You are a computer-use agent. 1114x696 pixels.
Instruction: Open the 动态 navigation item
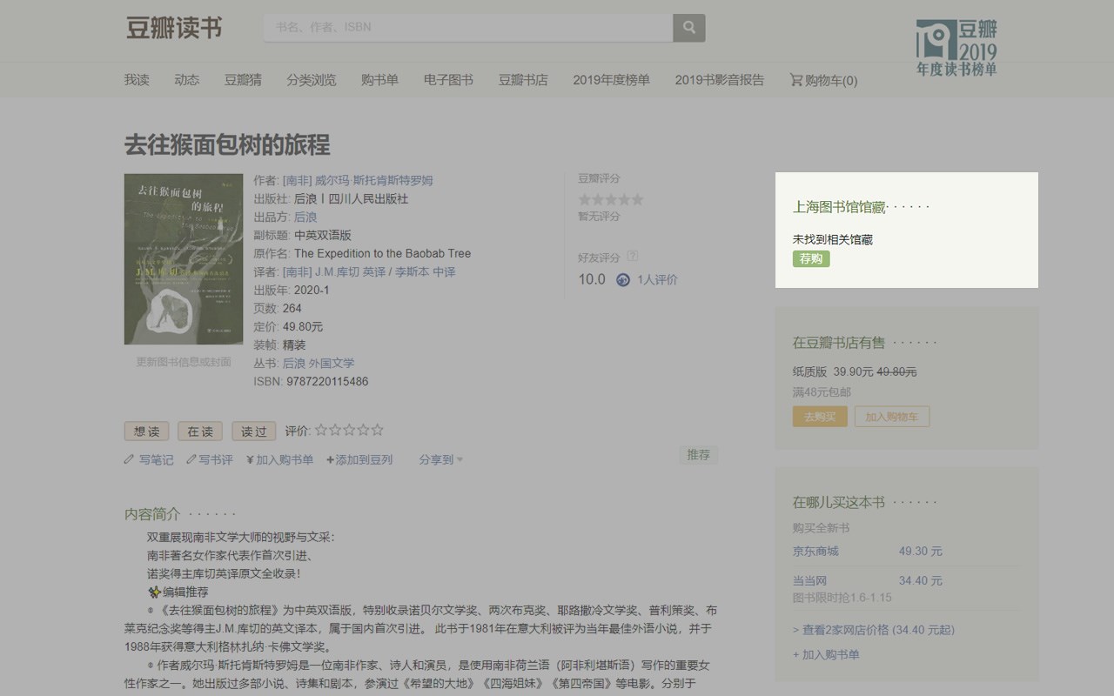[x=186, y=80]
